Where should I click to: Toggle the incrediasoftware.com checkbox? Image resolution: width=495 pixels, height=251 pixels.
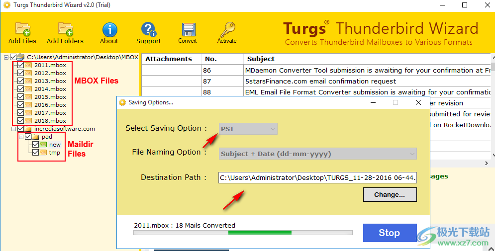tap(20, 129)
